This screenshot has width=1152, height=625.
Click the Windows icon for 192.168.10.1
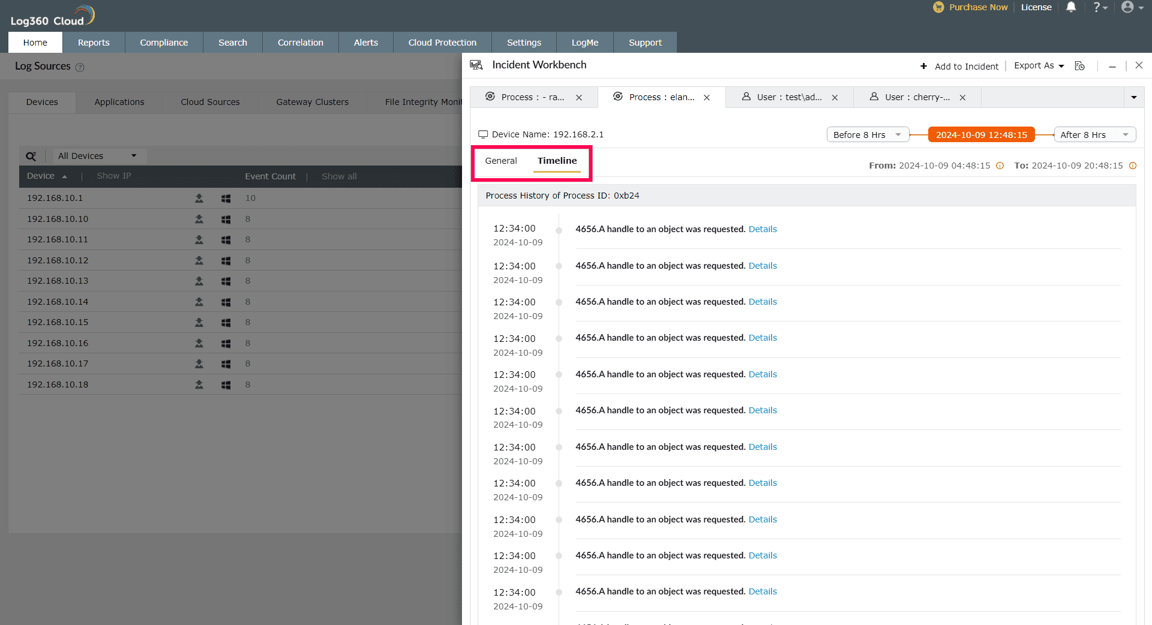(x=226, y=198)
